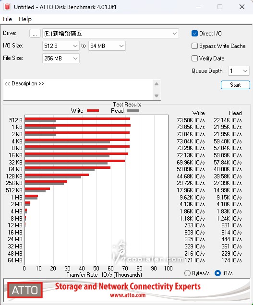Enable the Verify Data option
The height and width of the screenshot is (305, 253).
click(194, 59)
